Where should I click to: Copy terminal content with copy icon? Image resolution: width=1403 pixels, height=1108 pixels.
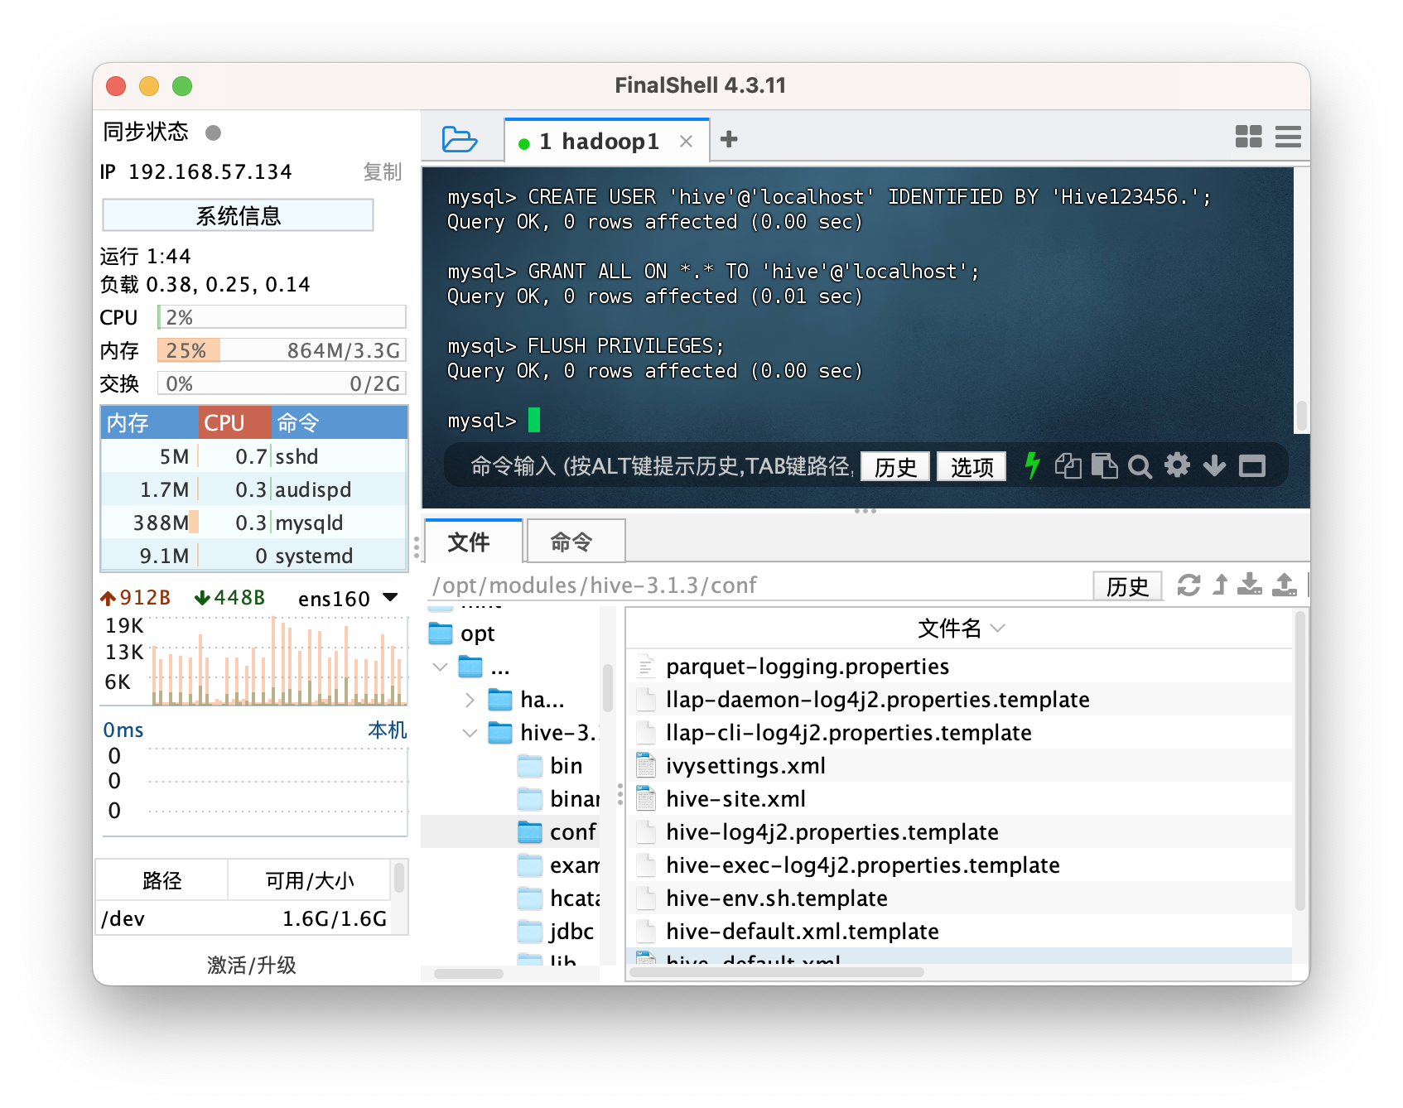(1068, 465)
